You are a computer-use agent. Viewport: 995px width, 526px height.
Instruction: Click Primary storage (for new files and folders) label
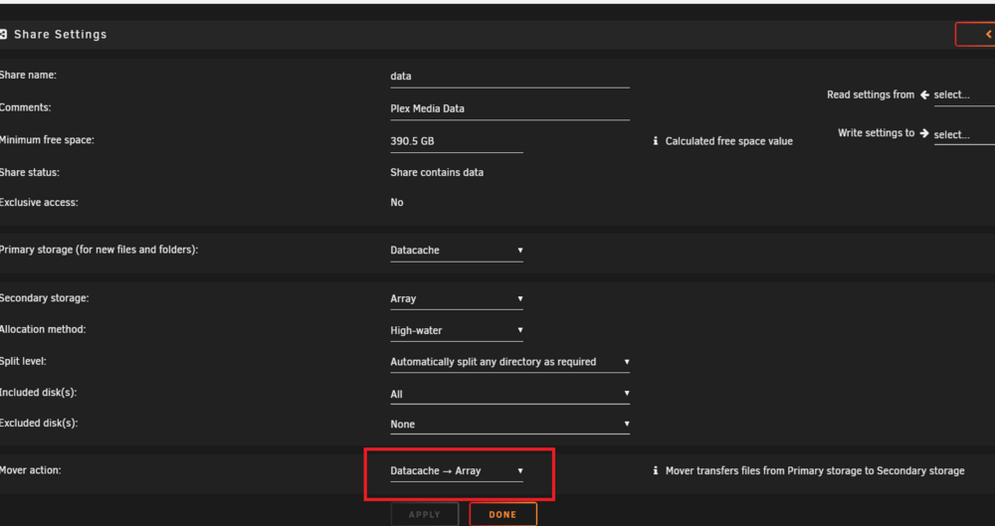pos(99,250)
